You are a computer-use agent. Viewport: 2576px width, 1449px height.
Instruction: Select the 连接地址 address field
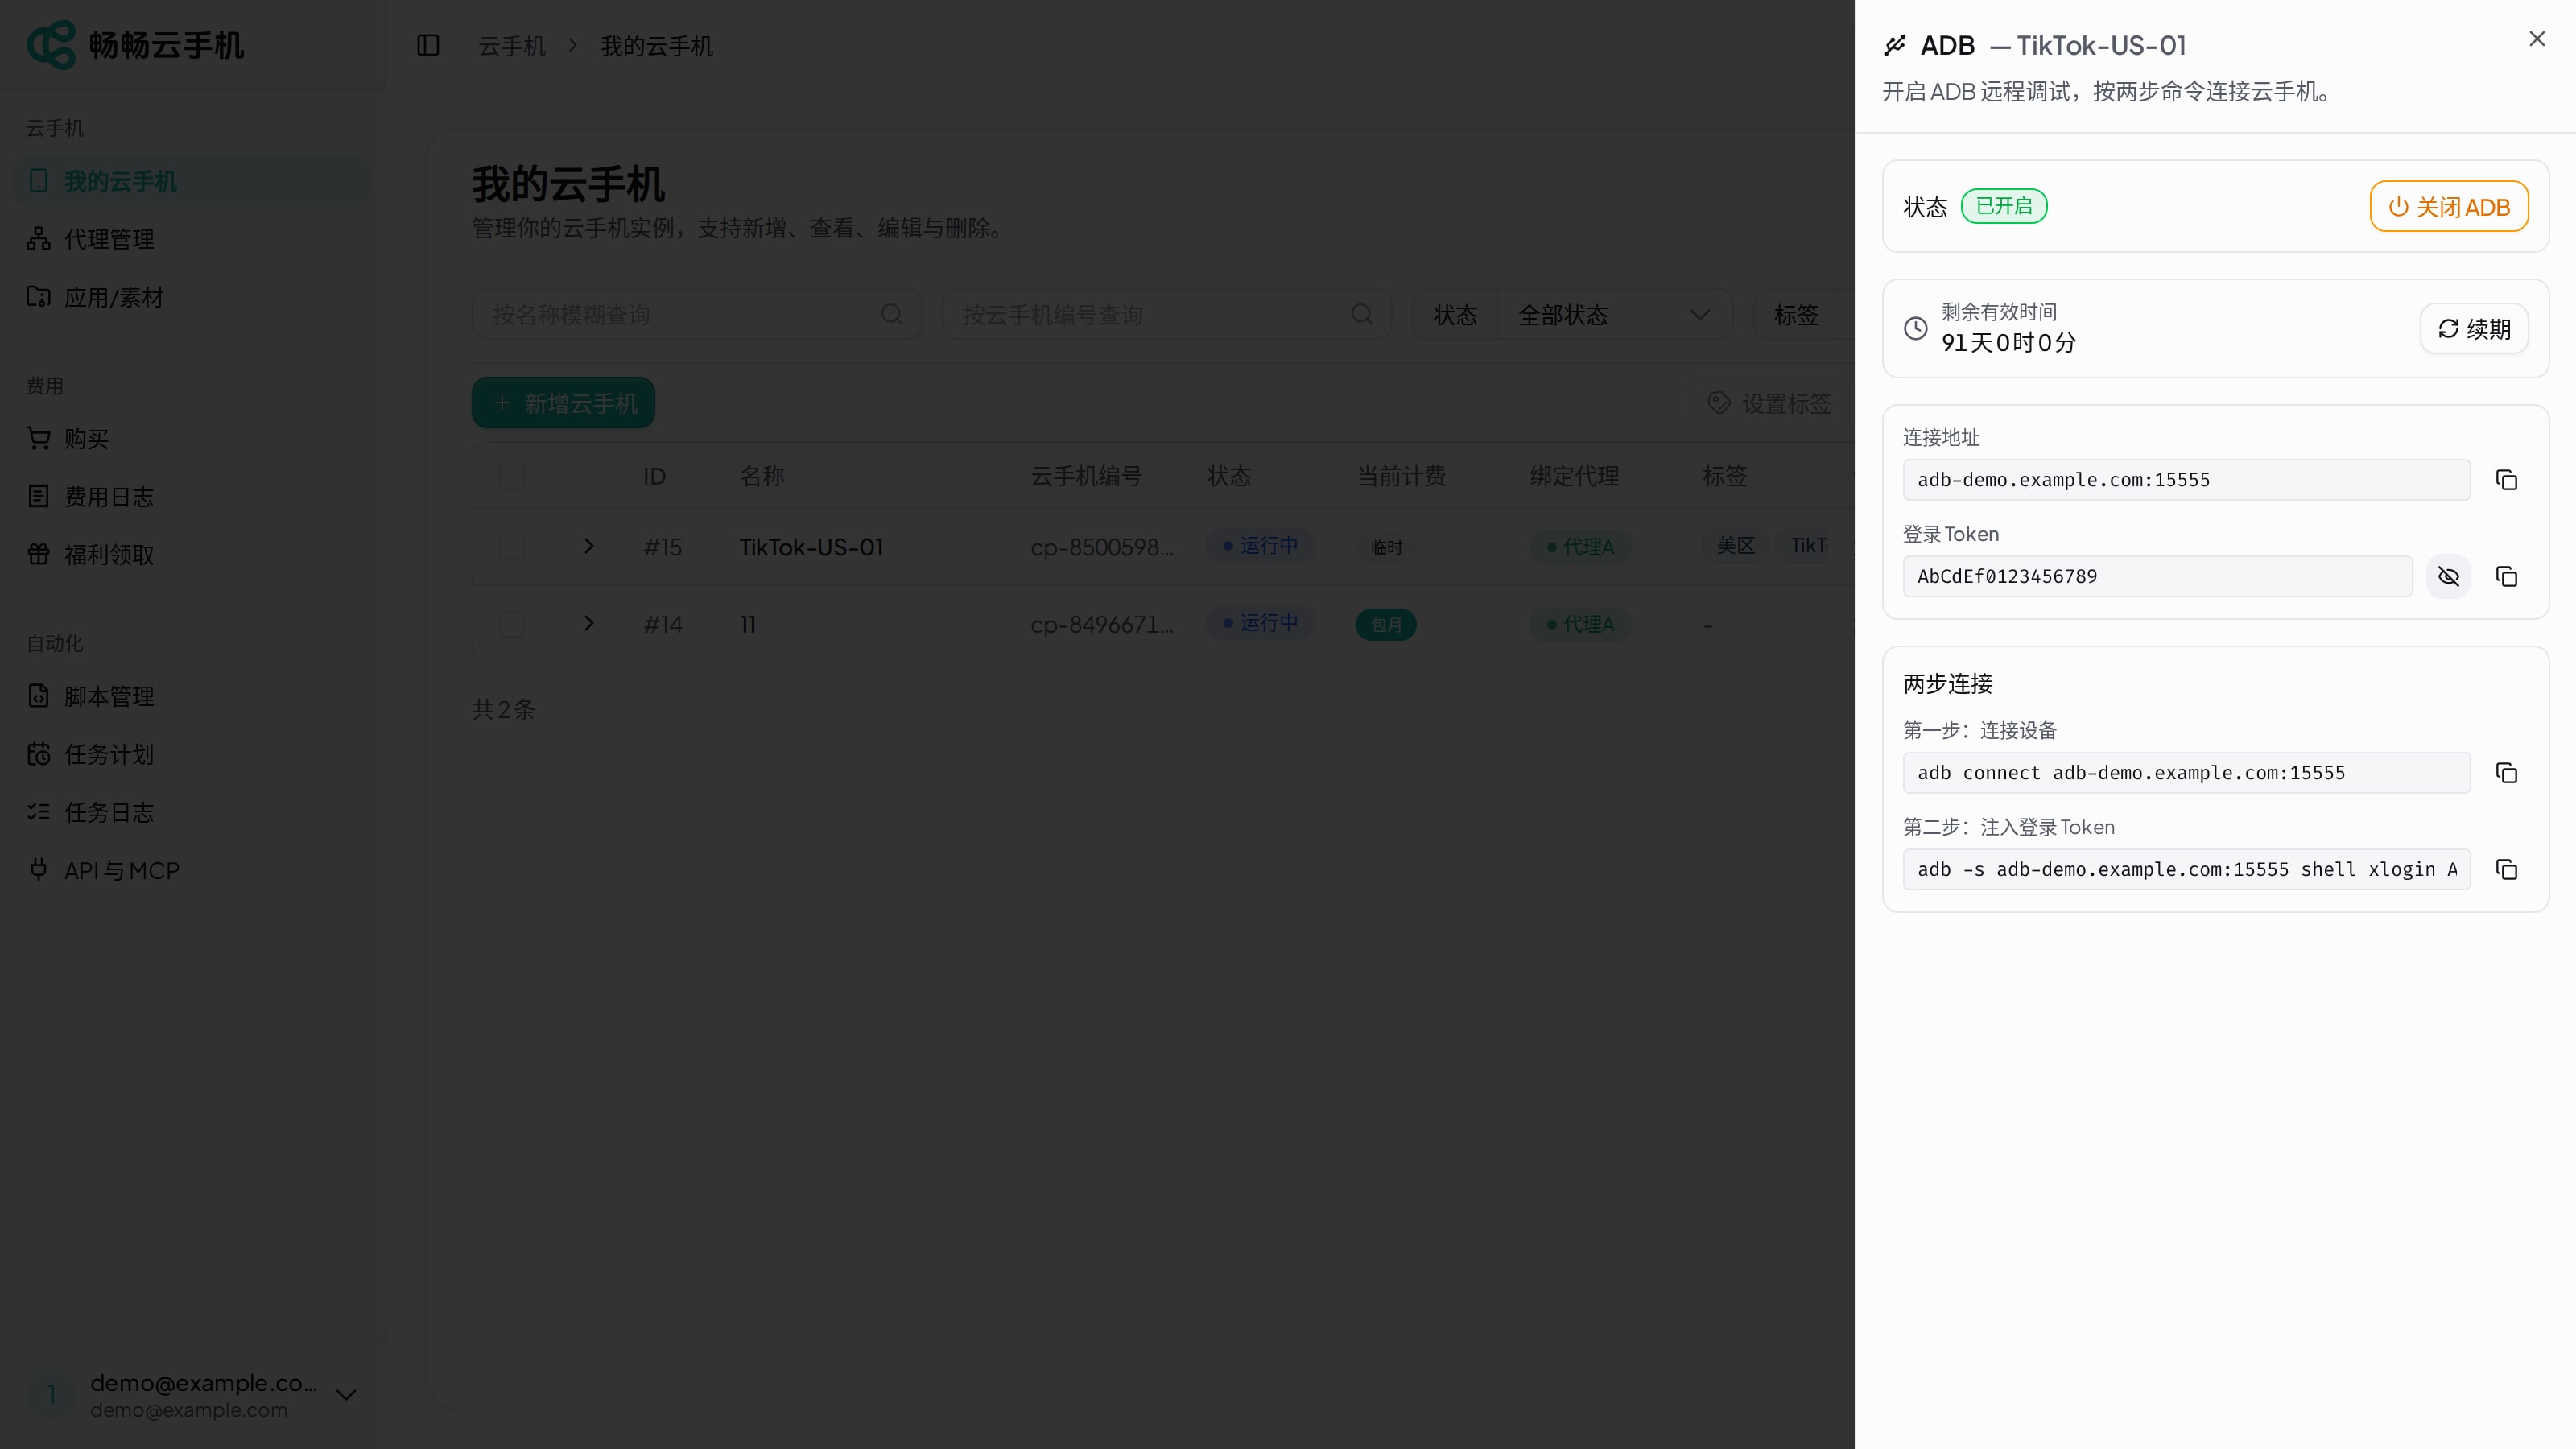2186,480
